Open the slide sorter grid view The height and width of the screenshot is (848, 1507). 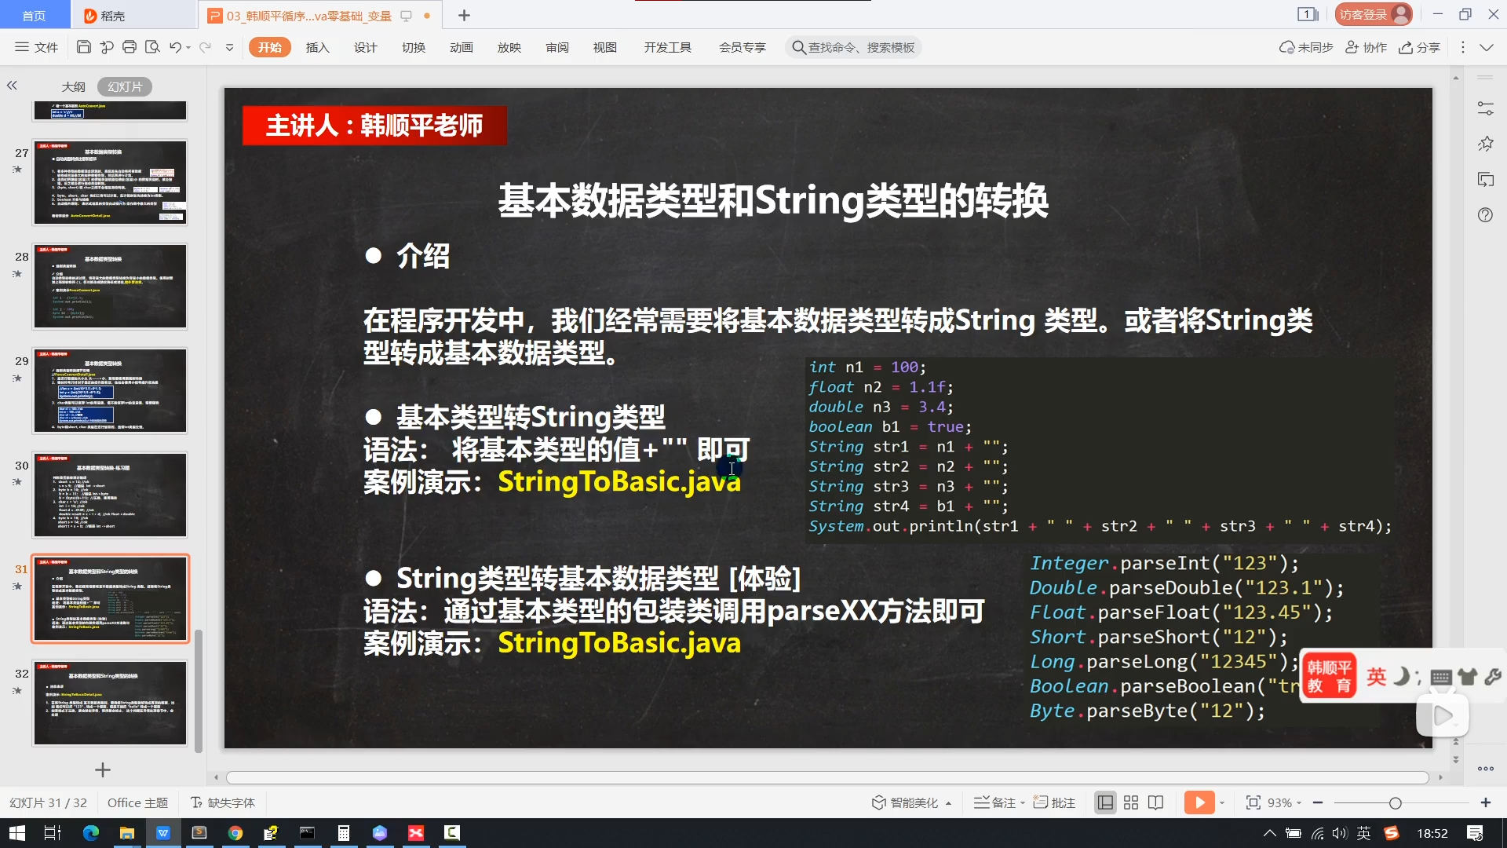1130,802
